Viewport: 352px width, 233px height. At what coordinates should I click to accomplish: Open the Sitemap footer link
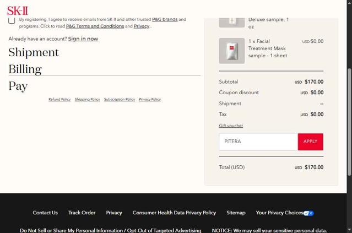[x=236, y=213]
